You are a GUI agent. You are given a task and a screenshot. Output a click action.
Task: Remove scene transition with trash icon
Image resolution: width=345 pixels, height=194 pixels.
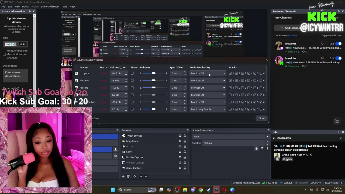(262, 149)
